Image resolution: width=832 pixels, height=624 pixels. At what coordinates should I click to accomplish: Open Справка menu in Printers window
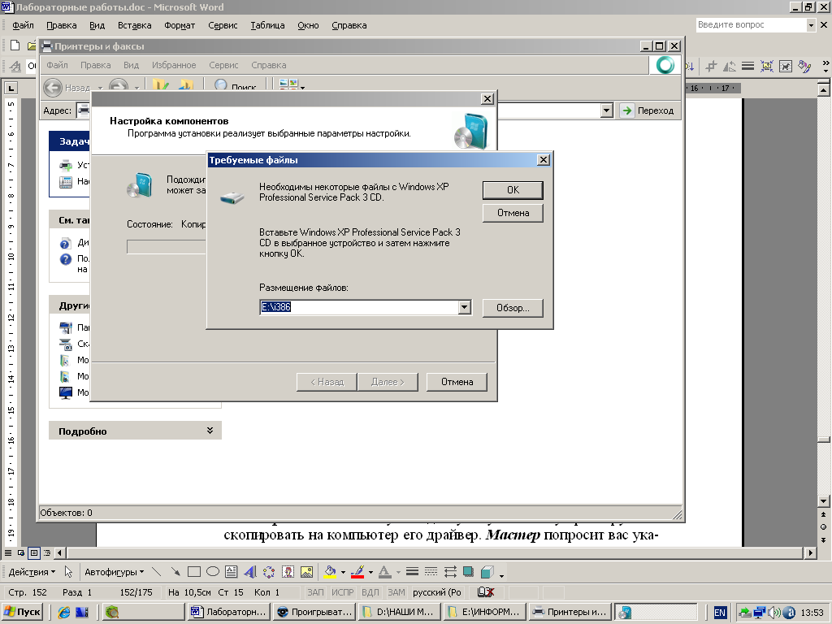268,65
